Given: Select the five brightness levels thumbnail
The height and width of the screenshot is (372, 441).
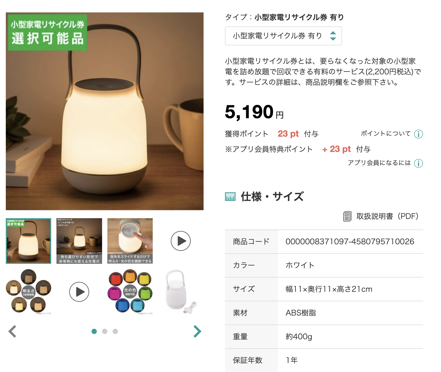Looking at the screenshot, I should pos(28,292).
